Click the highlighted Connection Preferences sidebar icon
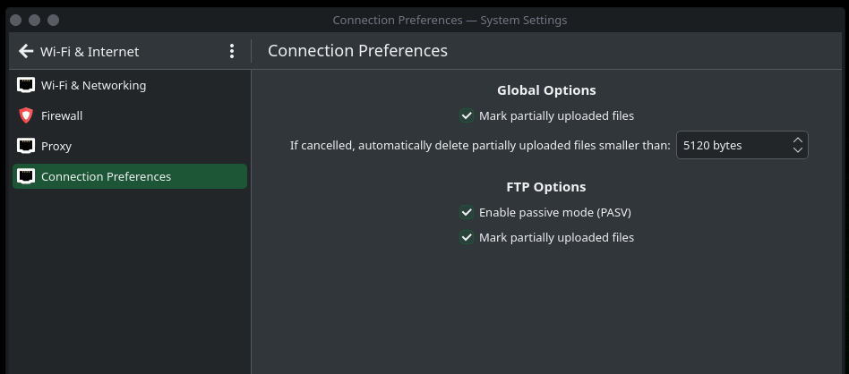Viewport: 849px width, 374px height. point(26,176)
